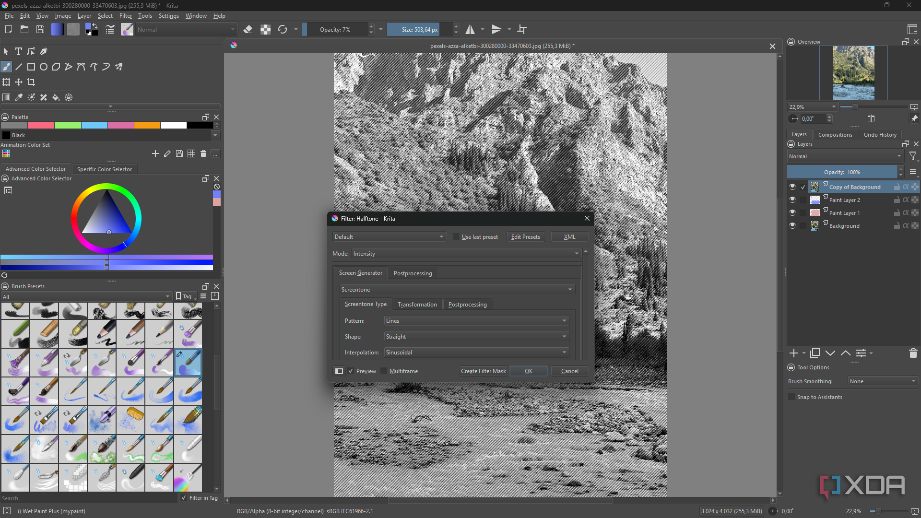This screenshot has width=921, height=518.
Task: Select the Ellipse tool
Action: pos(44,67)
